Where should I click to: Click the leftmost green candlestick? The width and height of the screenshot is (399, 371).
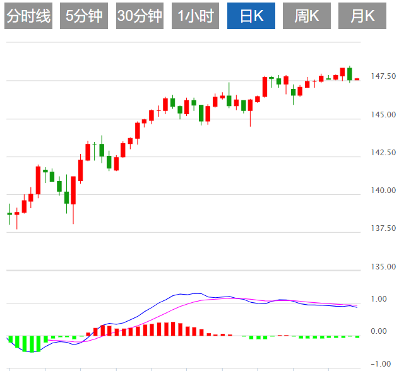[9, 214]
